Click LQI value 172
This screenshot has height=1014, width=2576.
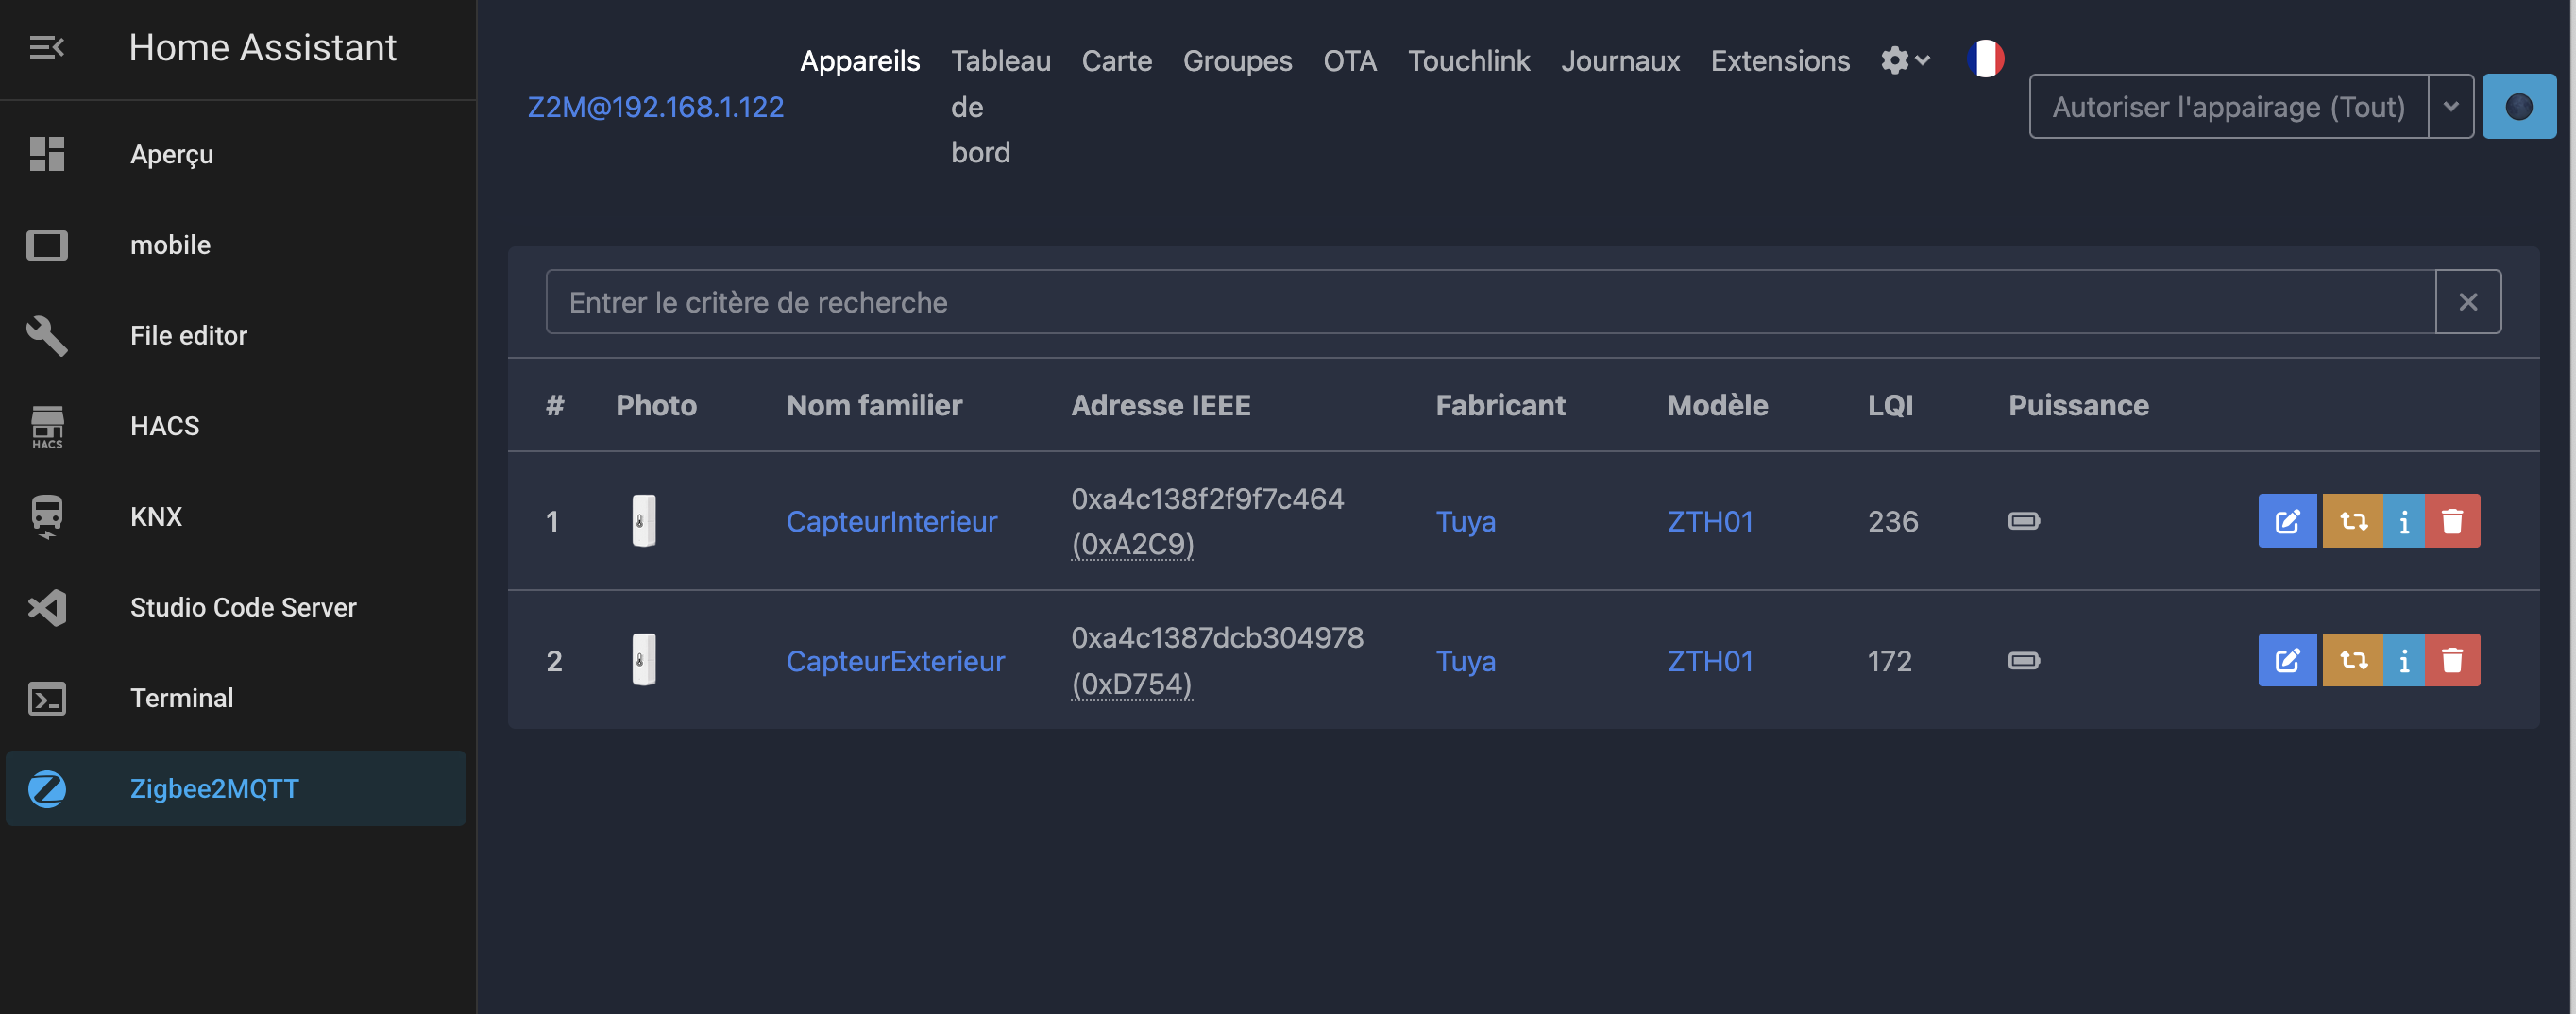[x=1889, y=660]
